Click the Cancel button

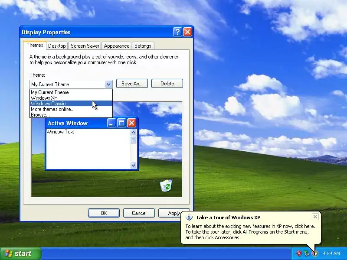pos(139,213)
